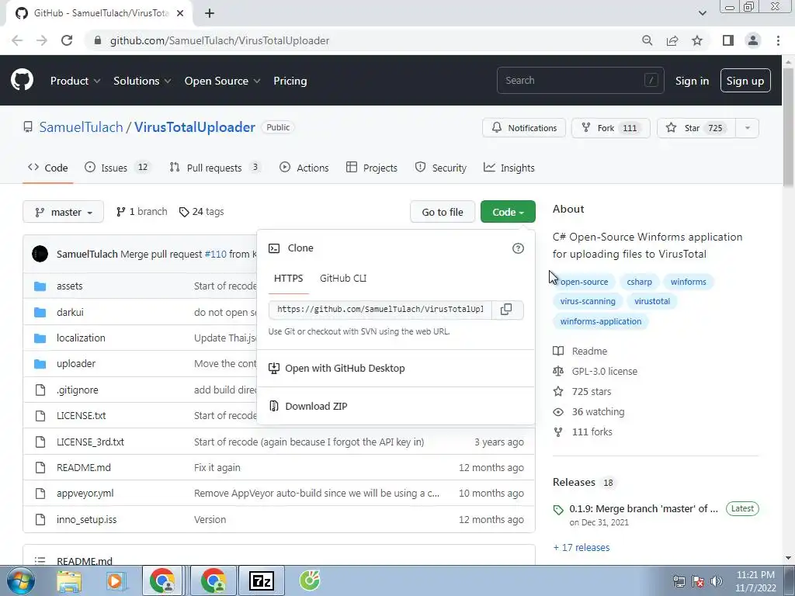
Task: Open the Security tab
Action: (x=441, y=168)
